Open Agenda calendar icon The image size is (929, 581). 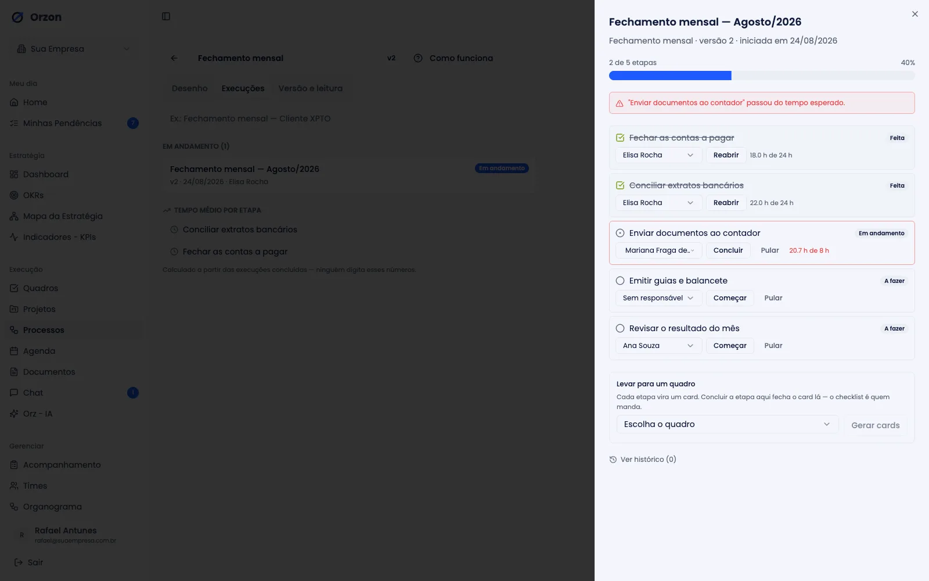point(14,351)
